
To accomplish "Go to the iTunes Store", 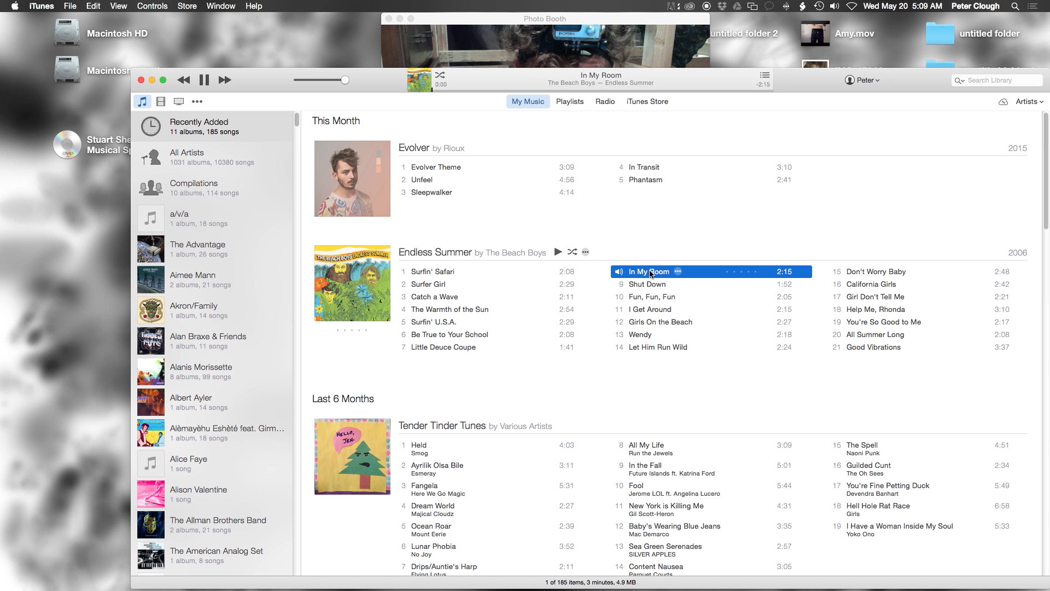I will tap(647, 102).
